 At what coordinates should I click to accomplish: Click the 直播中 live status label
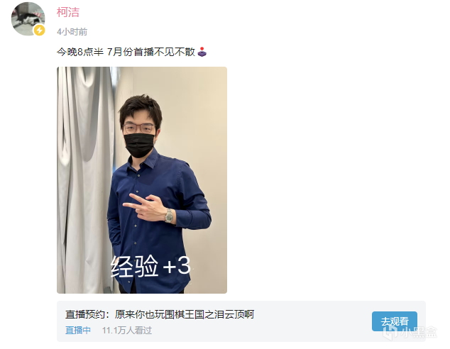[x=78, y=331]
